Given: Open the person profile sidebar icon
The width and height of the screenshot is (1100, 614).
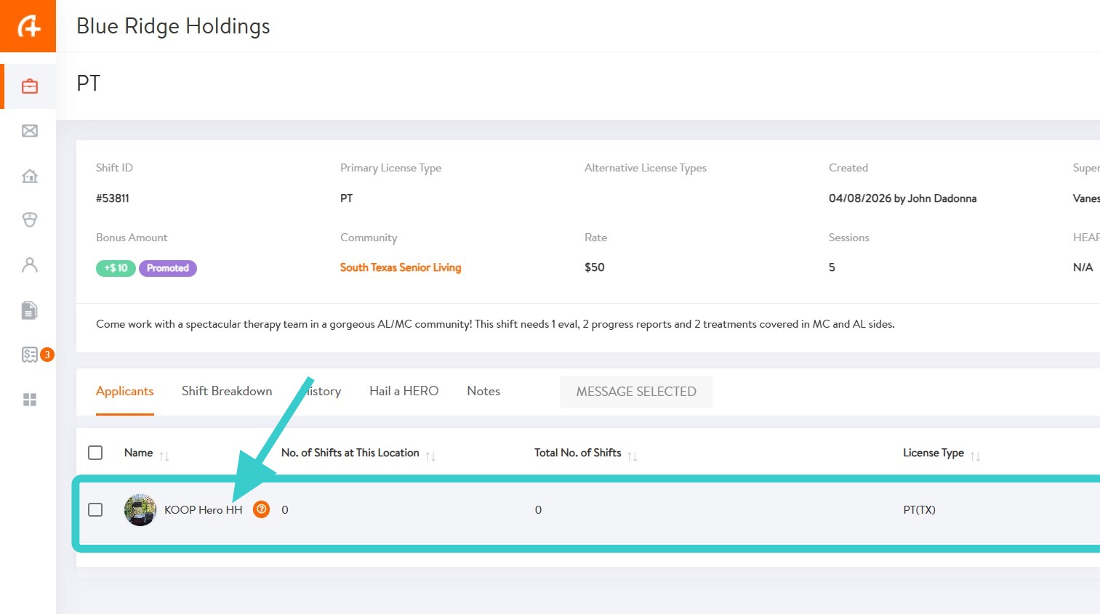Looking at the screenshot, I should pos(30,265).
